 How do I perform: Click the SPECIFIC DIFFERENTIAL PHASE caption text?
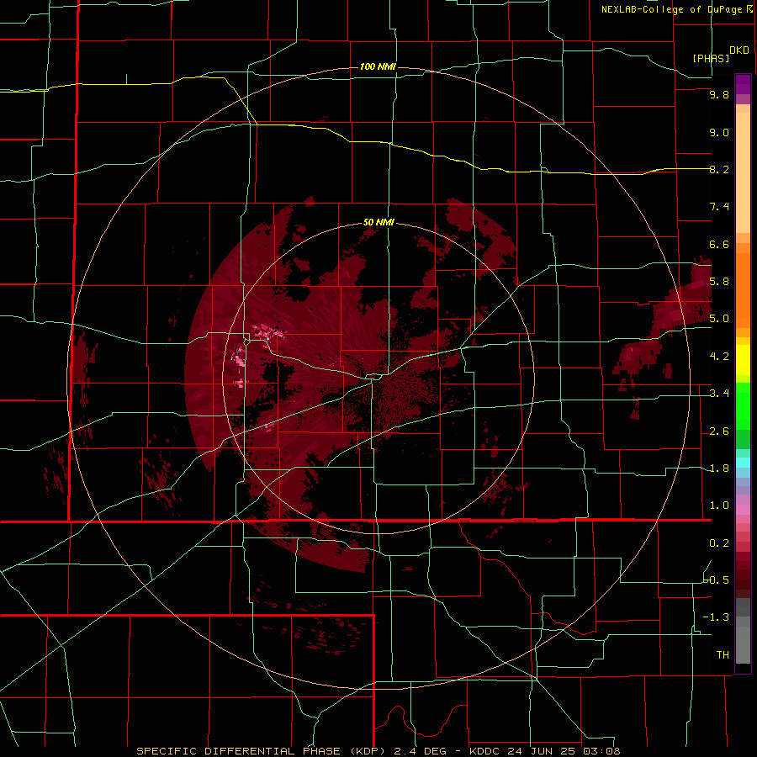[239, 751]
